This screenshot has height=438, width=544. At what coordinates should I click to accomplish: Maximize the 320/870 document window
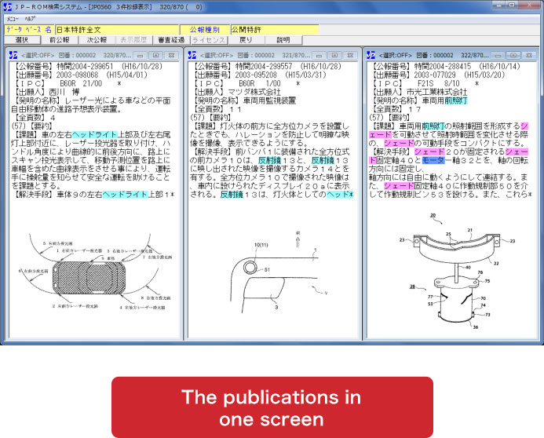tap(155, 55)
